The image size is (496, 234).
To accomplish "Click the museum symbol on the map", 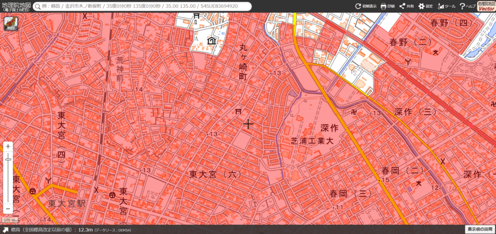I will point(211,41).
